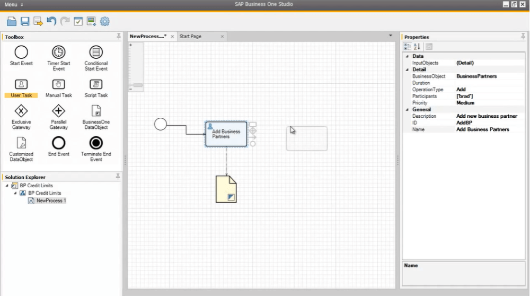The height and width of the screenshot is (296, 530).
Task: Select the Manual Task tool
Action: tap(58, 89)
